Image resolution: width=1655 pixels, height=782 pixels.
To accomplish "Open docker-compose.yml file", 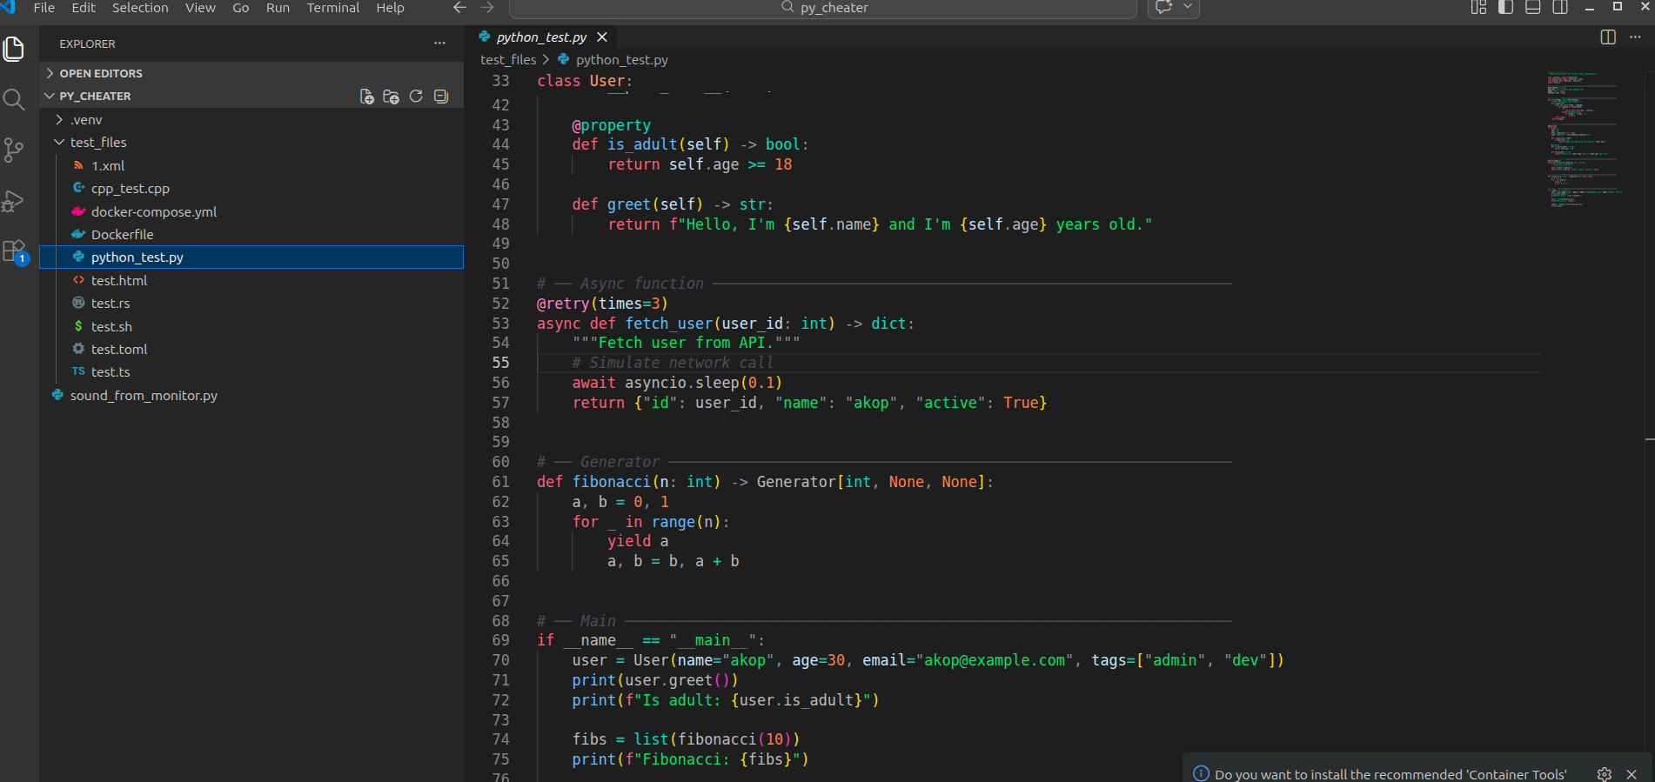I will [x=251, y=211].
